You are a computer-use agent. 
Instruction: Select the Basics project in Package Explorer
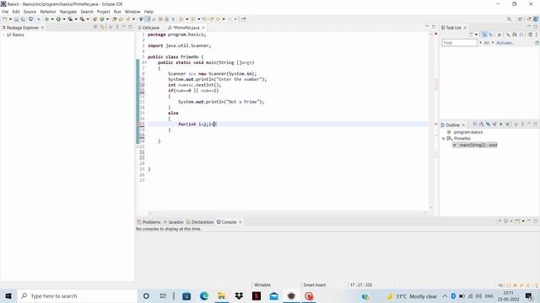coord(18,35)
